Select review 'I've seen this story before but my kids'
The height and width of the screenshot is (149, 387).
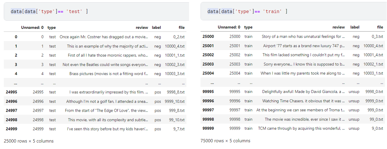pos(108,129)
